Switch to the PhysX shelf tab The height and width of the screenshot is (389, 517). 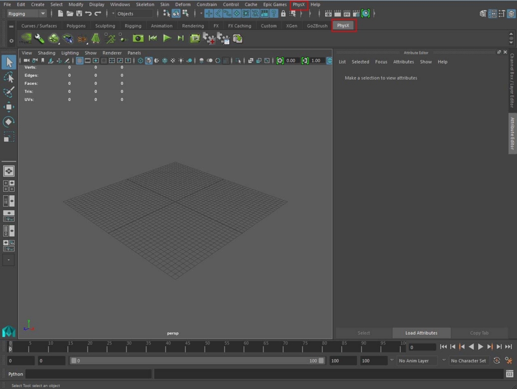click(x=343, y=25)
